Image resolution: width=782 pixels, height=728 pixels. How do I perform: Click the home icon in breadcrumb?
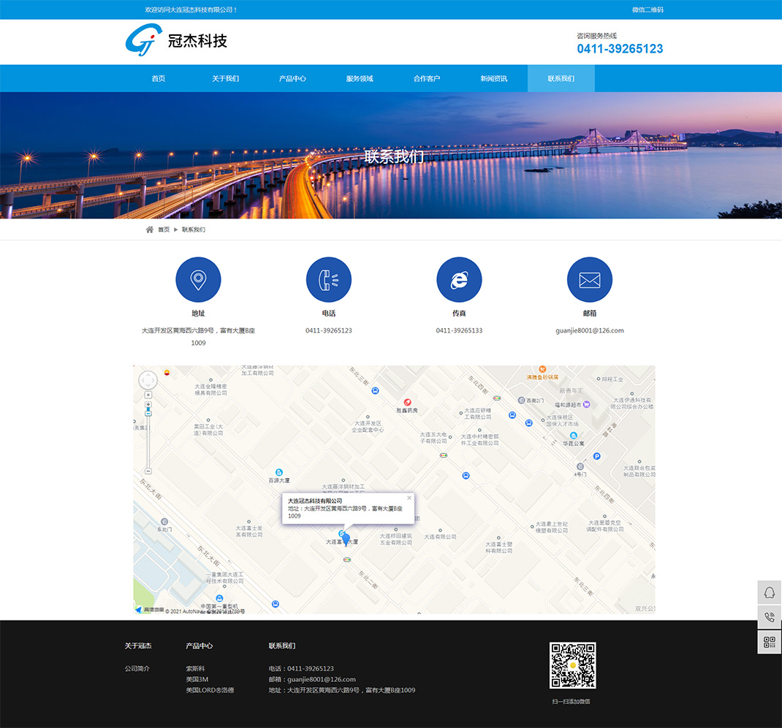150,230
